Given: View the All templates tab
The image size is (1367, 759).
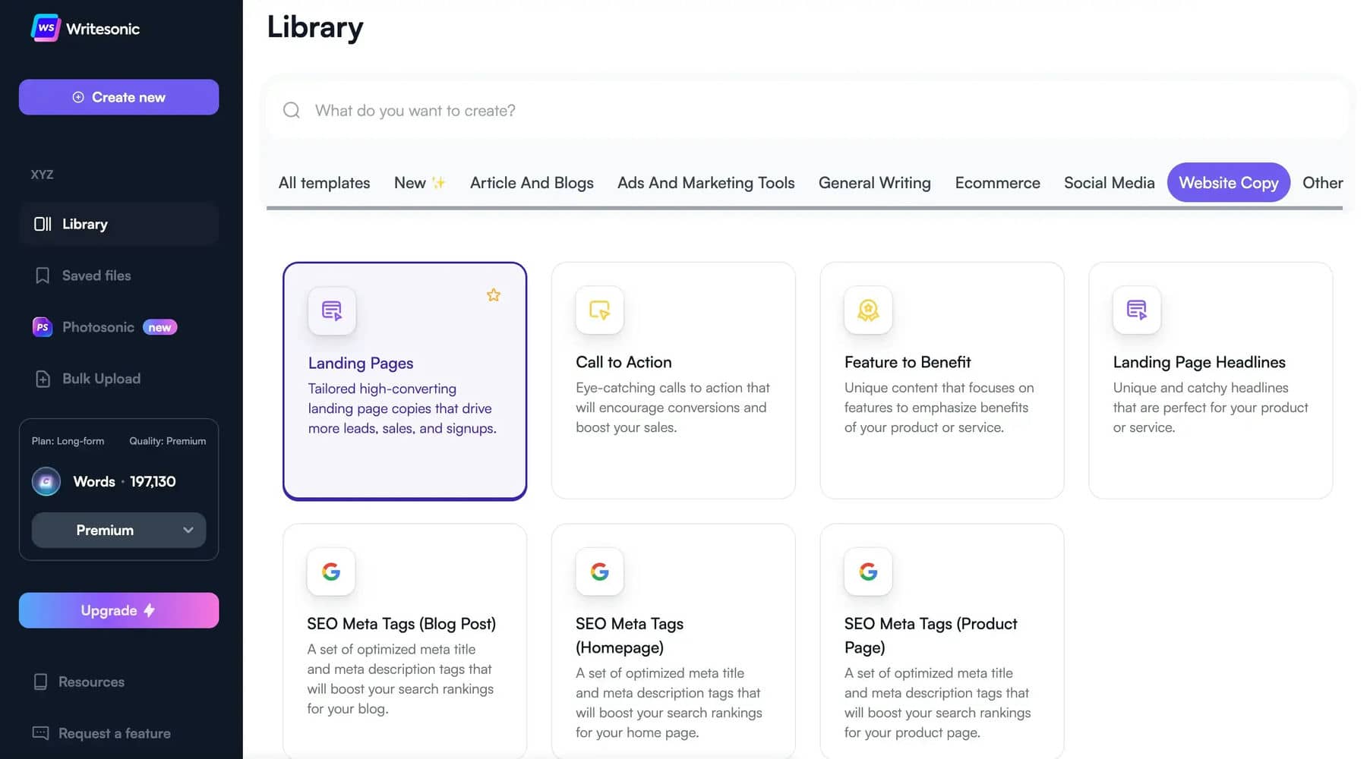Looking at the screenshot, I should point(324,182).
